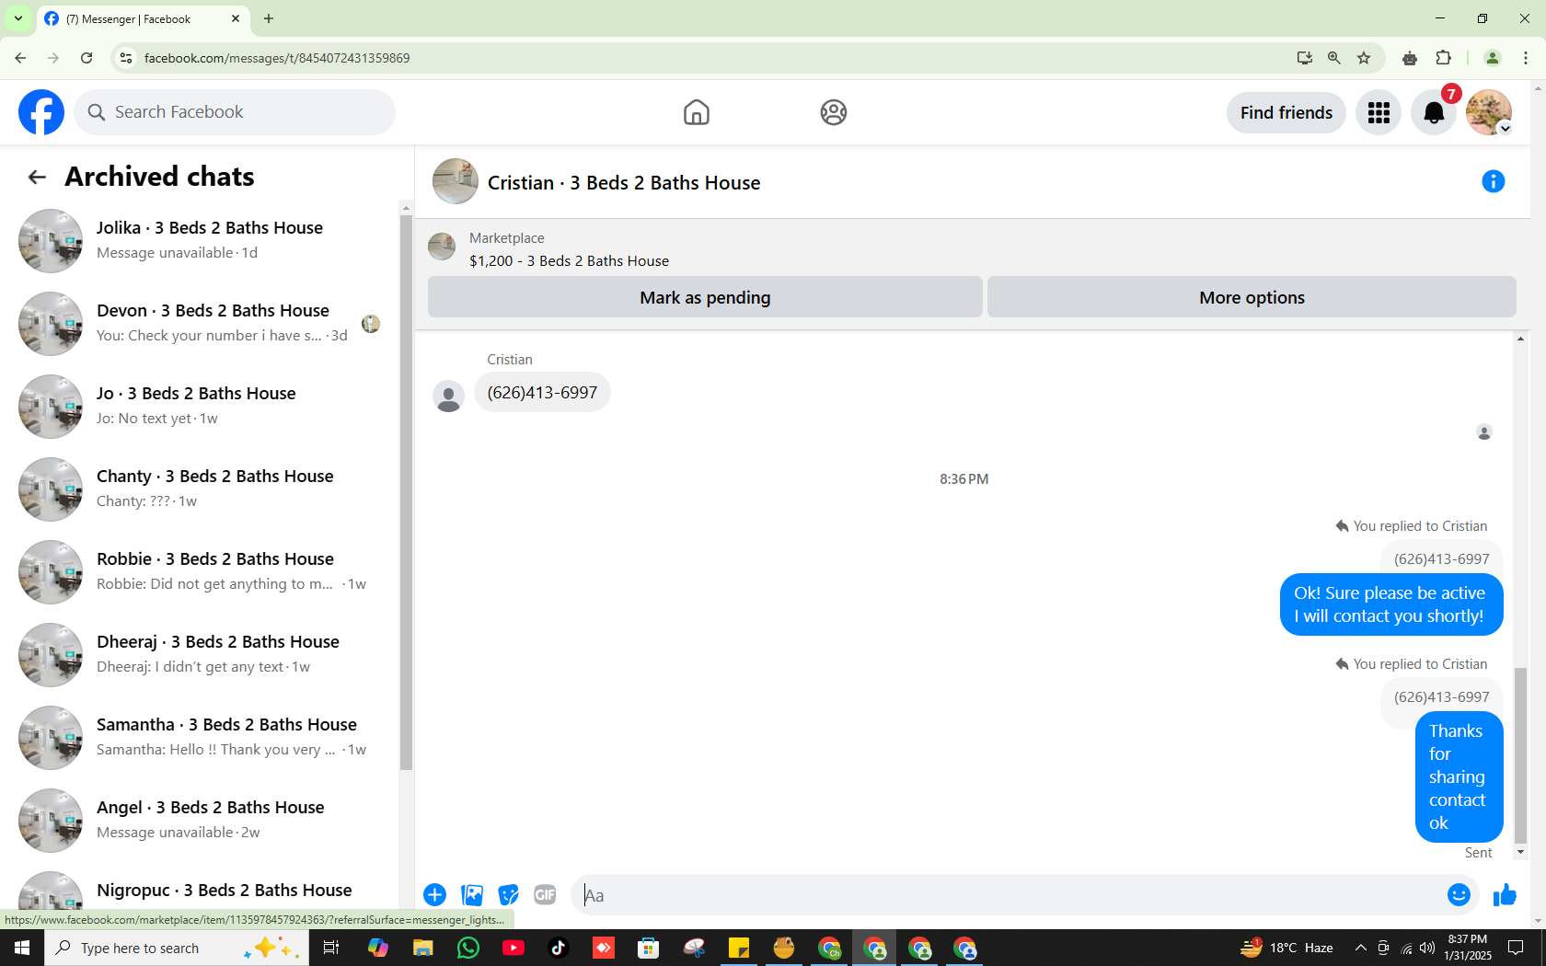Click the address bar URL
The width and height of the screenshot is (1546, 966).
[277, 58]
